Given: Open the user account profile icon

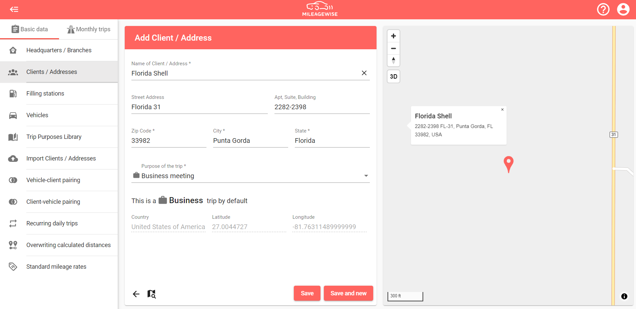Looking at the screenshot, I should point(623,9).
